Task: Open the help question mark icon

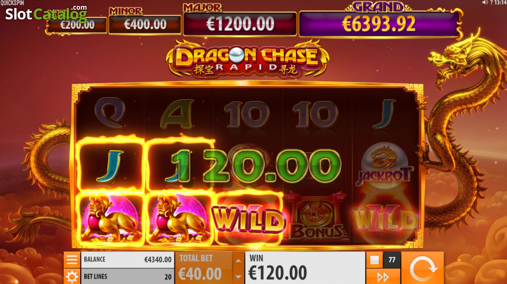Action: 491,3
